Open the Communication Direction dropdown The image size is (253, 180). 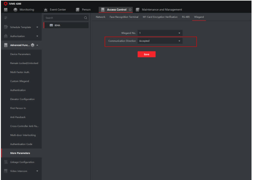[x=159, y=41]
